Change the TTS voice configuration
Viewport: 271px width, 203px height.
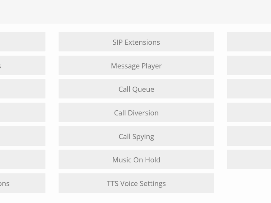pyautogui.click(x=136, y=183)
